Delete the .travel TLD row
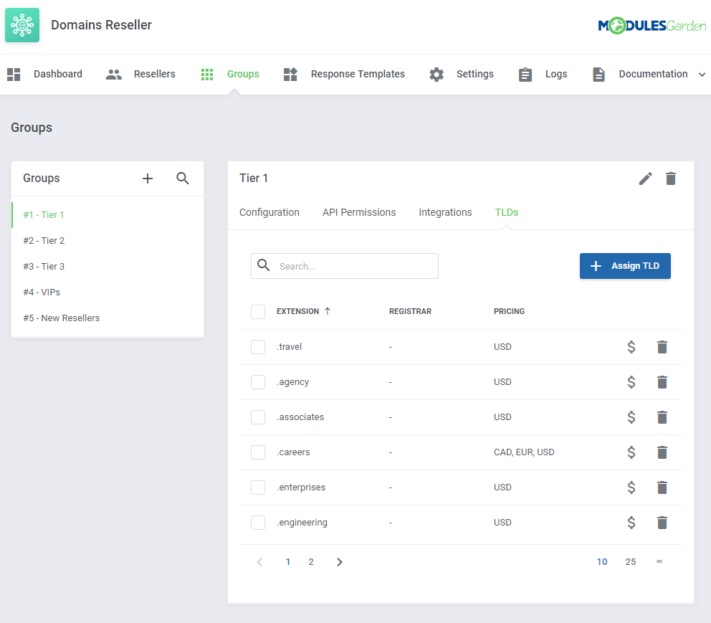 point(662,347)
